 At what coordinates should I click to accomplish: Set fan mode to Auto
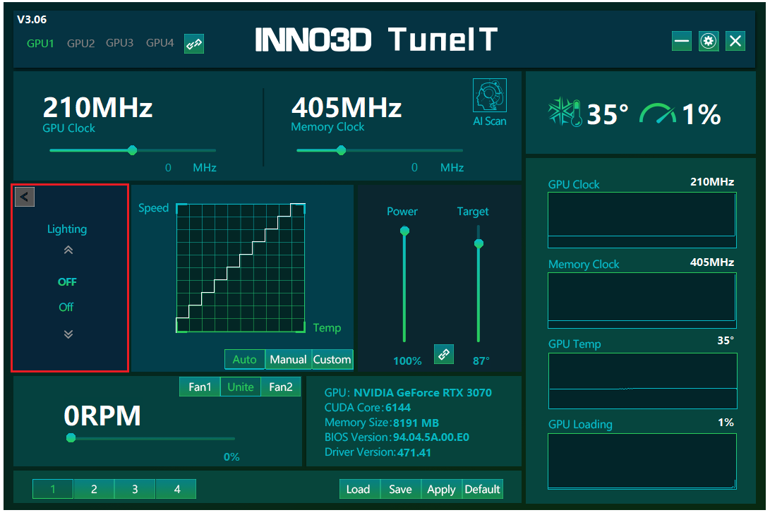(245, 359)
